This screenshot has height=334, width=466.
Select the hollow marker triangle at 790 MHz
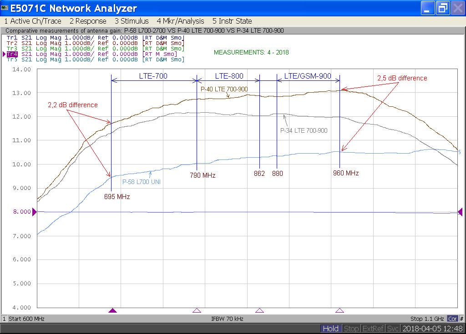coord(197,311)
